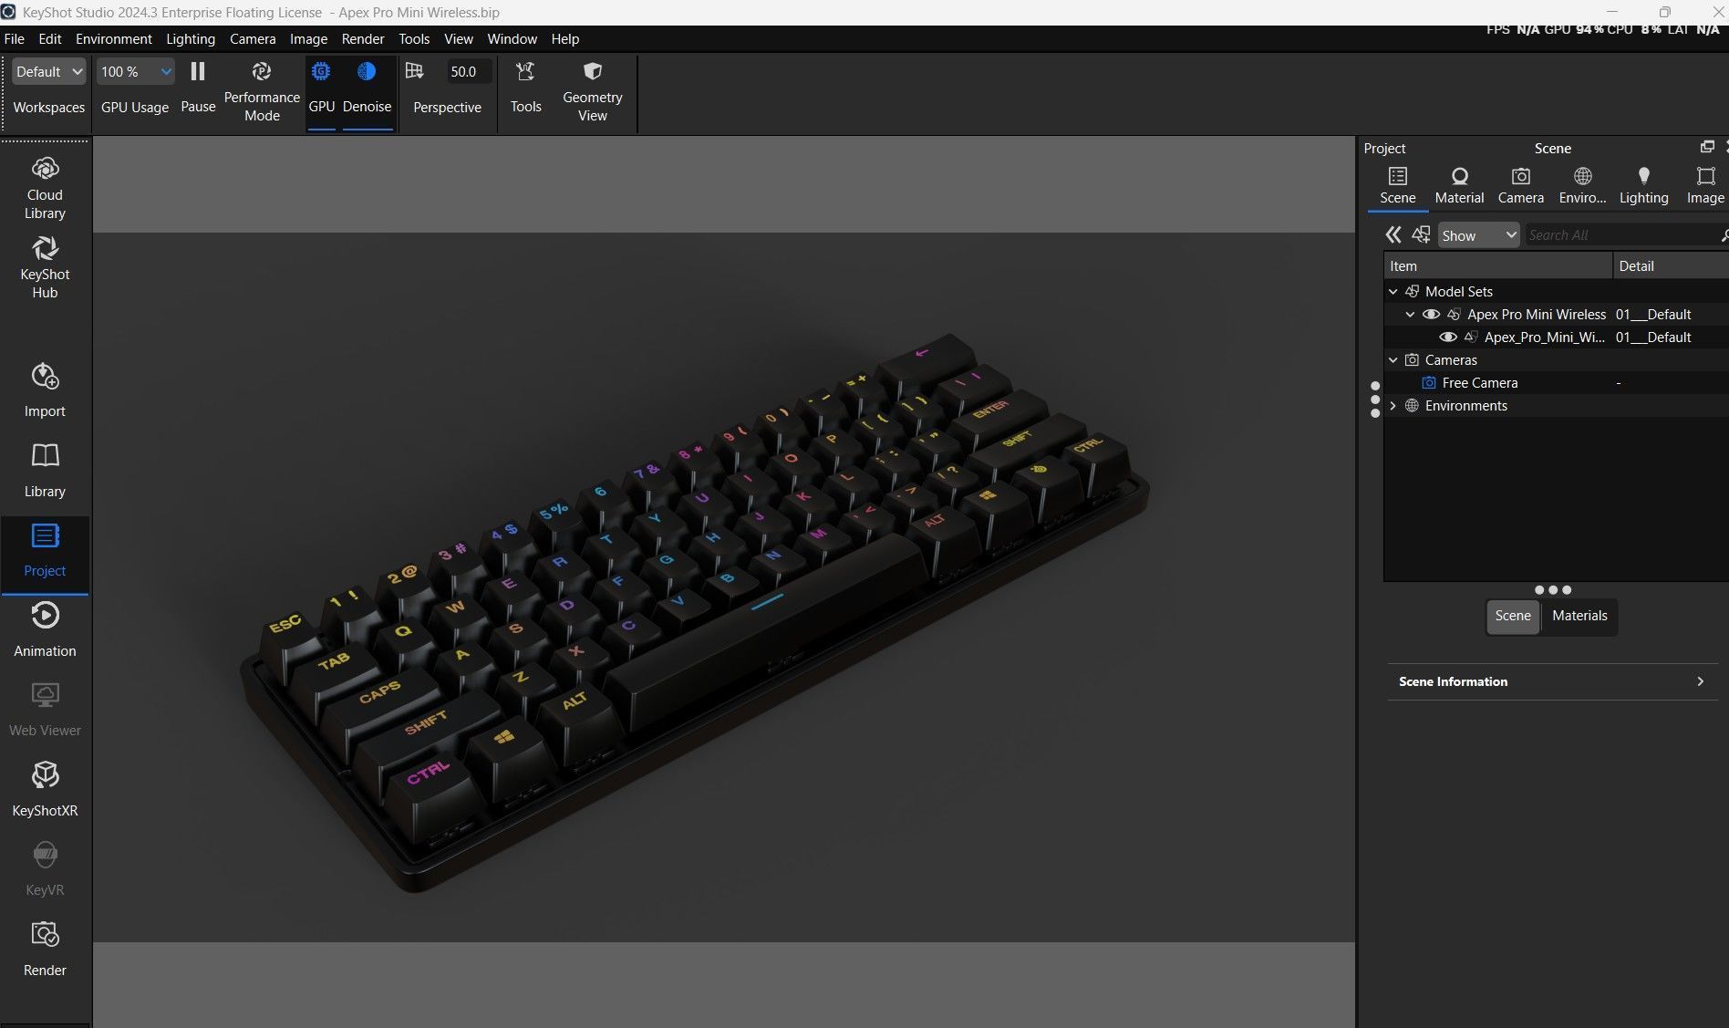Viewport: 1729px width, 1028px height.
Task: Click the Item column header
Action: pyautogui.click(x=1498, y=266)
